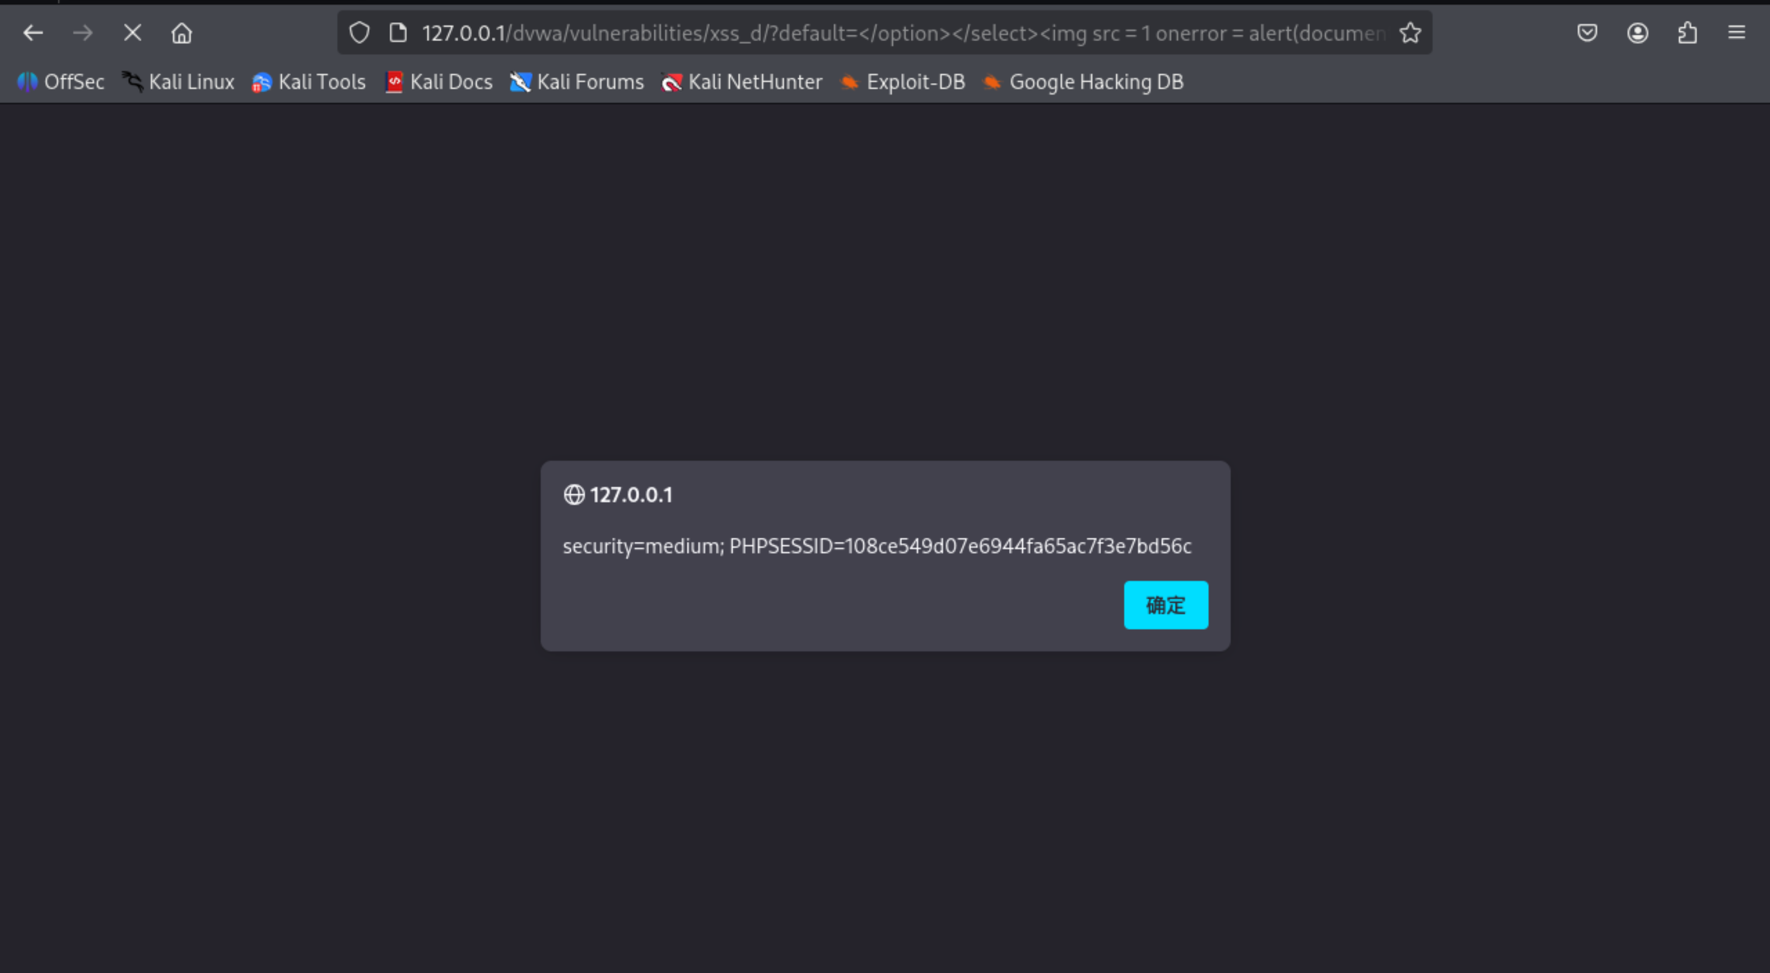
Task: Go to the browser home page
Action: tap(182, 33)
